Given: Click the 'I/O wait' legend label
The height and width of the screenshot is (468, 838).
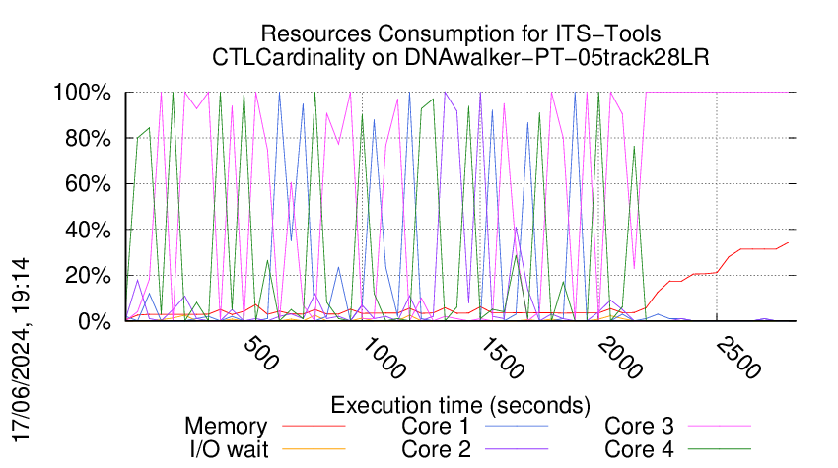Looking at the screenshot, I should click(x=229, y=450).
